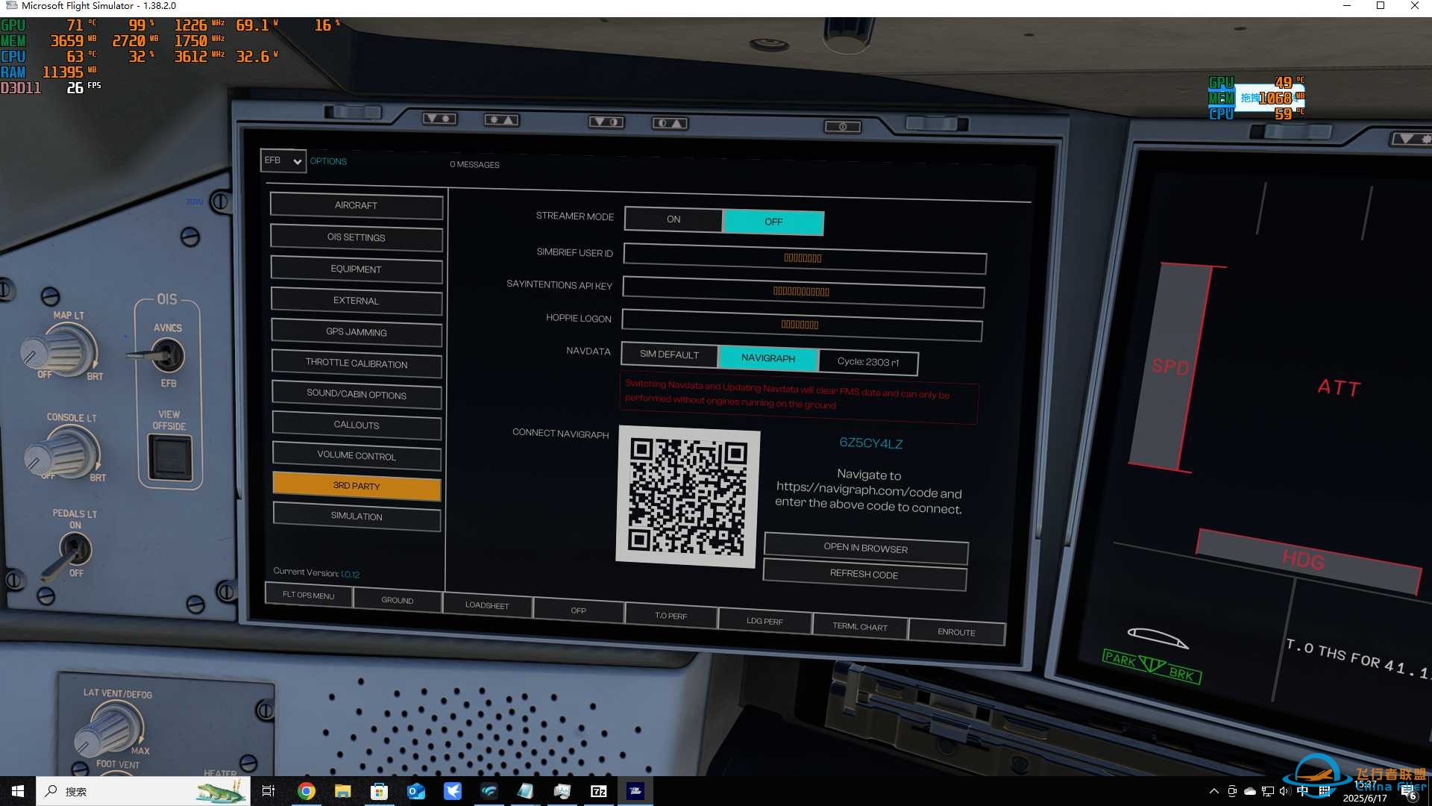Push the VIEW OFFSIDE button
The image size is (1432, 806).
(x=170, y=457)
